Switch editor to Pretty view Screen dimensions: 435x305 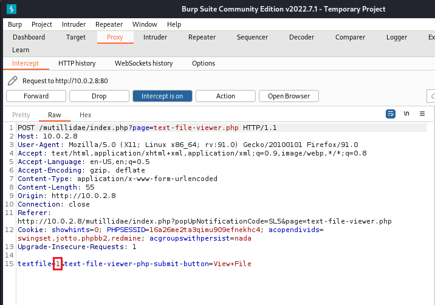(x=21, y=115)
